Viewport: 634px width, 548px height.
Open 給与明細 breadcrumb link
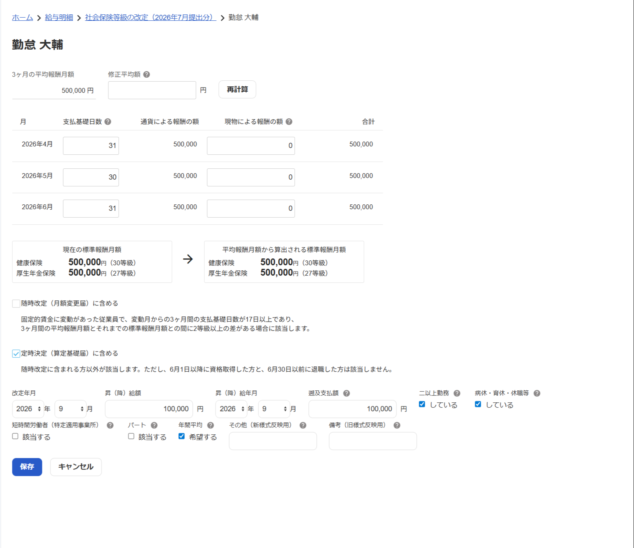[59, 18]
